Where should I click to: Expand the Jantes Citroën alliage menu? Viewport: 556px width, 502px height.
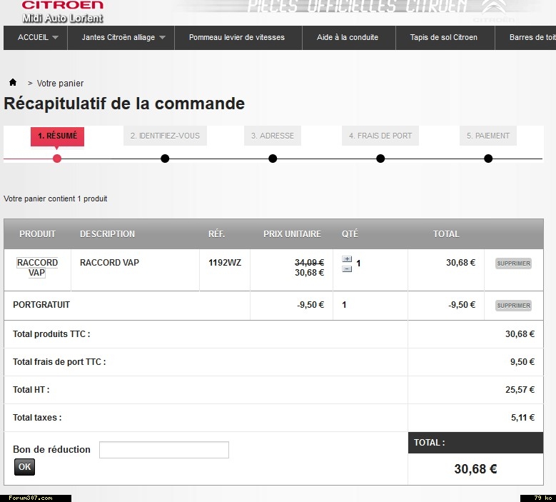coord(123,37)
